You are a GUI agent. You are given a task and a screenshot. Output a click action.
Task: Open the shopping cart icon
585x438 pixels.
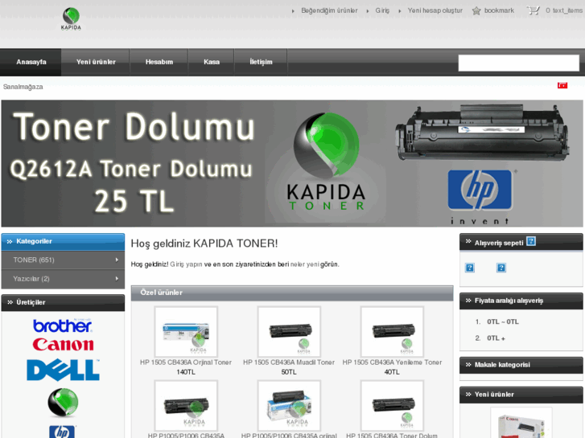point(534,10)
